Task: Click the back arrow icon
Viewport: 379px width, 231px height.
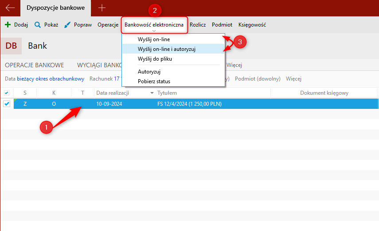Action: (x=10, y=8)
